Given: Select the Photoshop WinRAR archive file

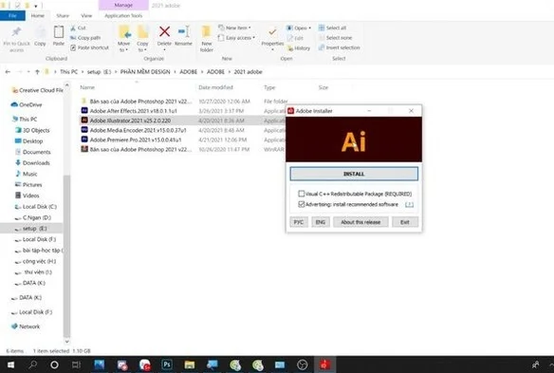Looking at the screenshot, I should pos(140,150).
